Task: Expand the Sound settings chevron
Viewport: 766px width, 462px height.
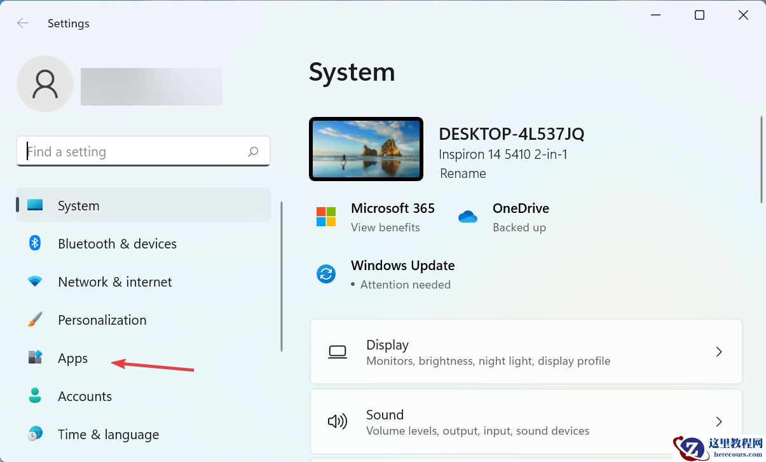Action: (719, 421)
